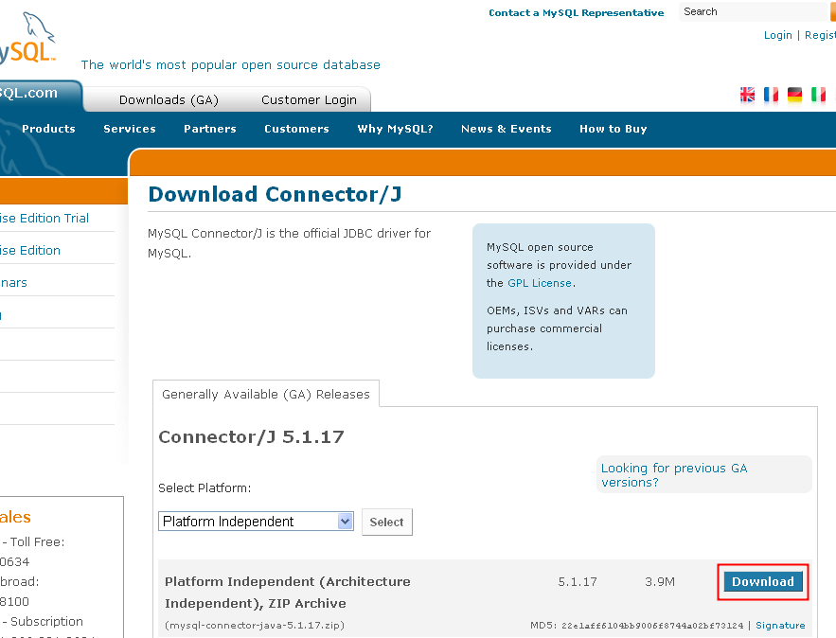The width and height of the screenshot is (836, 638).
Task: Click into the Search field
Action: click(753, 12)
